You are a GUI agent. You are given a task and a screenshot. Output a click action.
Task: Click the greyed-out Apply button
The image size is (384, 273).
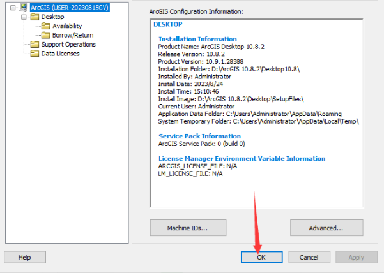357,257
